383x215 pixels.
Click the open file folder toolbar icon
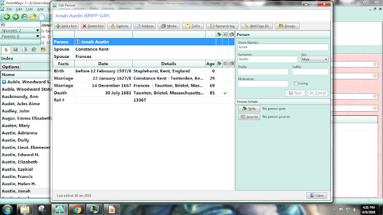(33, 17)
